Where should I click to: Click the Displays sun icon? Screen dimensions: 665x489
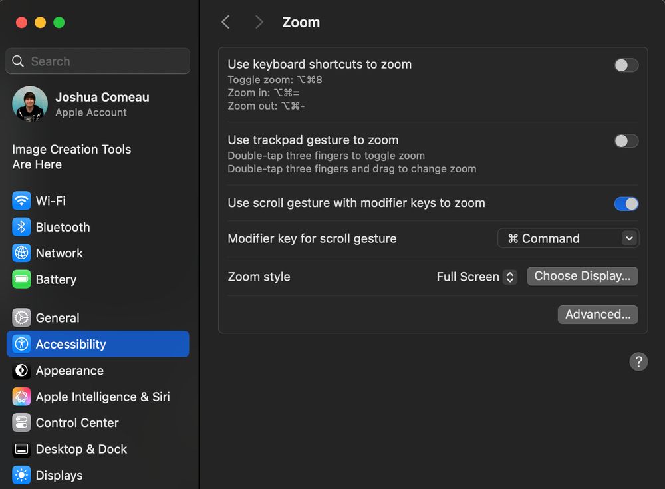21,475
